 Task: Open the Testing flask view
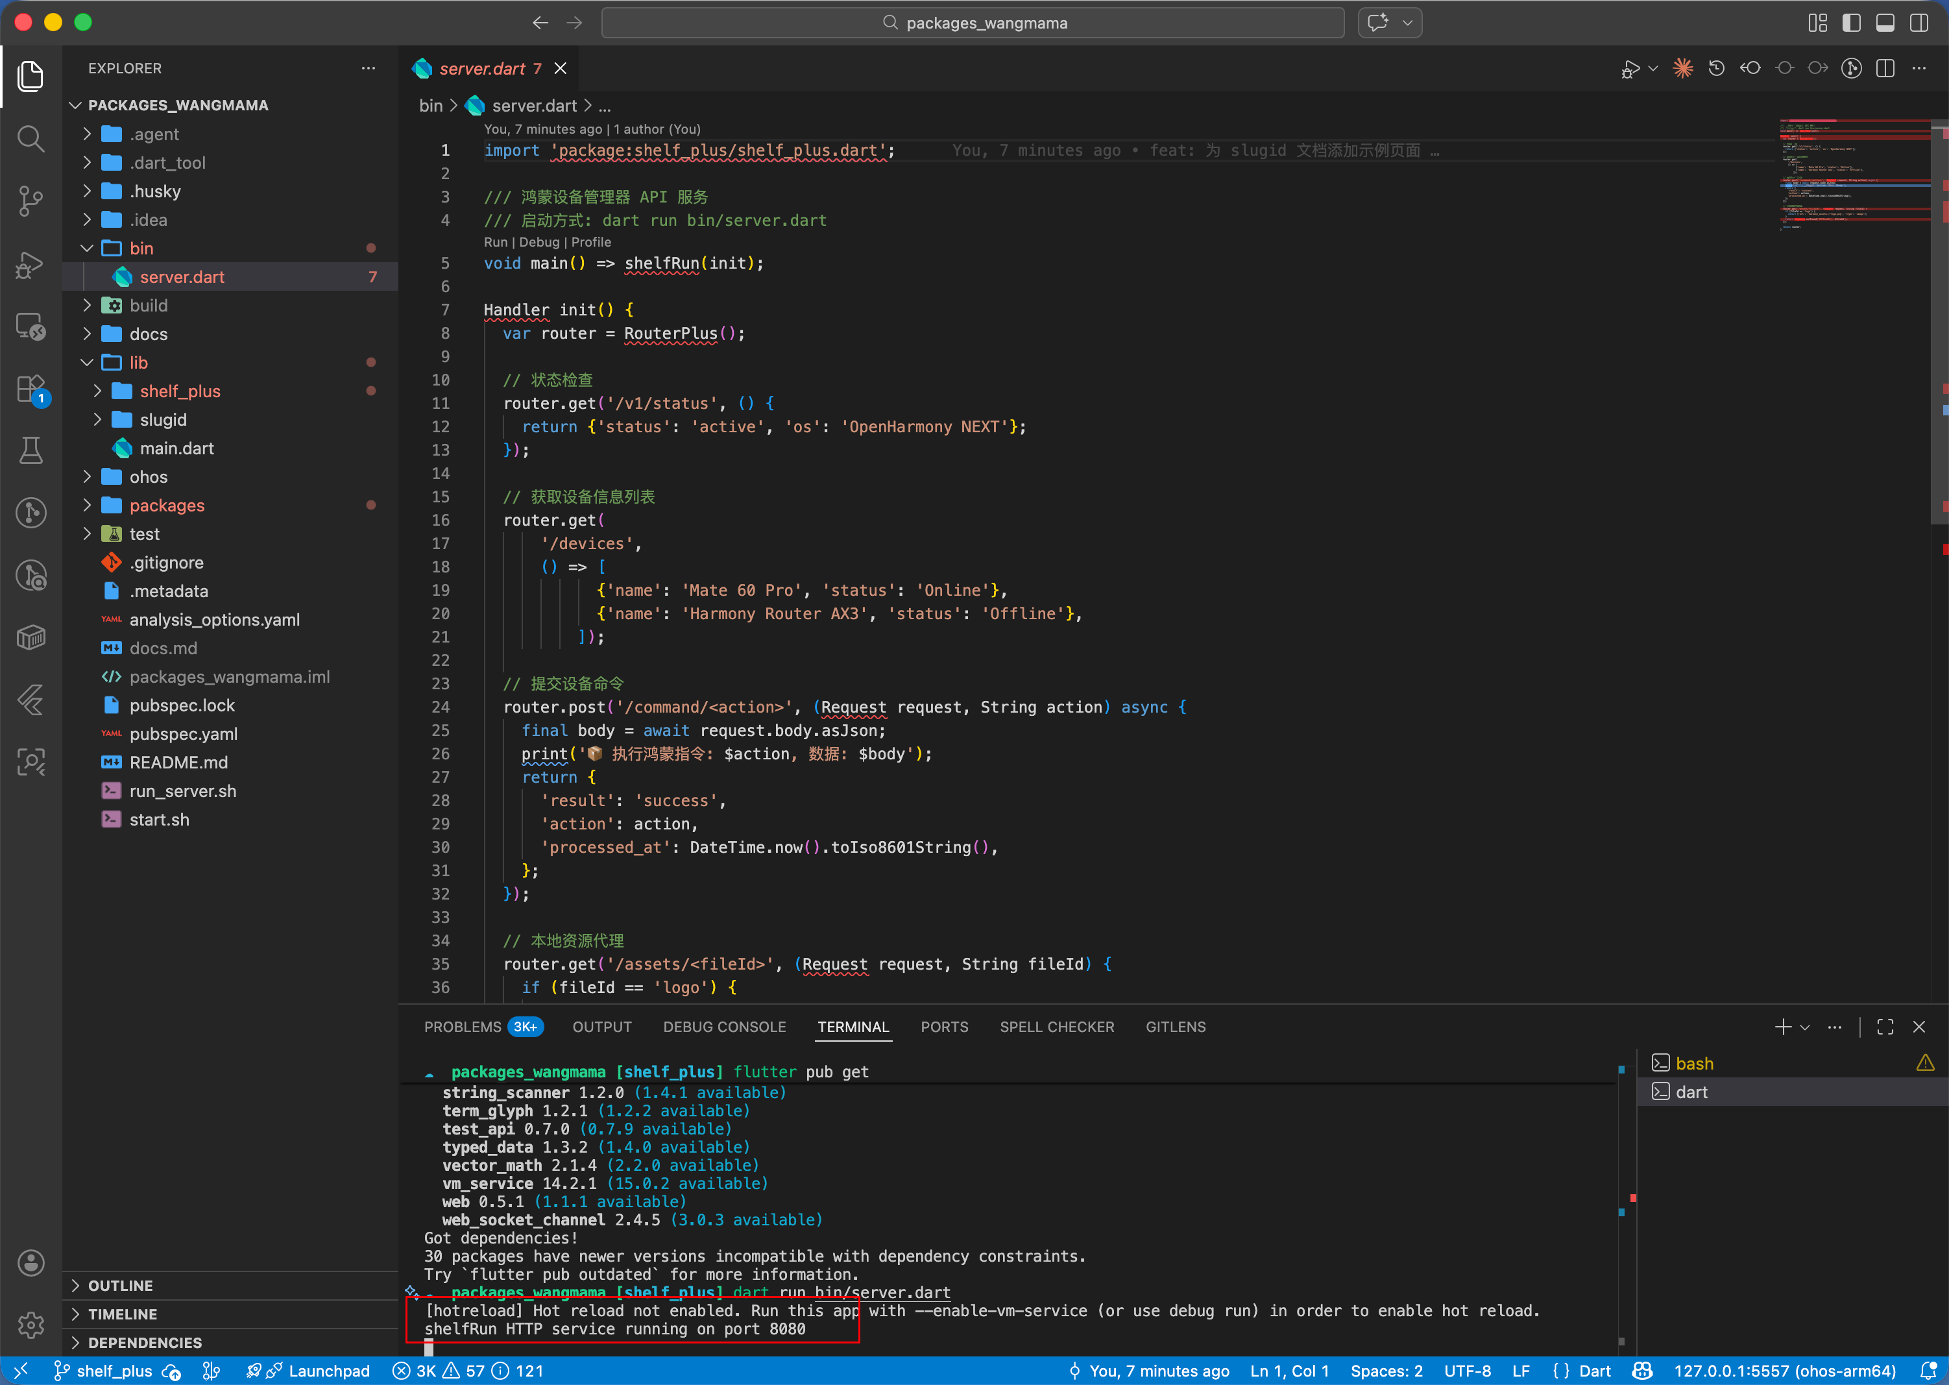30,450
